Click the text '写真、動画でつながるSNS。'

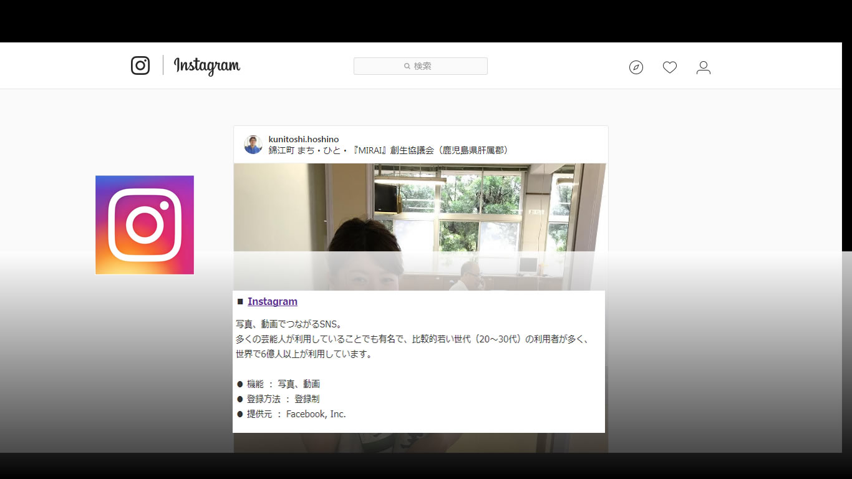289,324
